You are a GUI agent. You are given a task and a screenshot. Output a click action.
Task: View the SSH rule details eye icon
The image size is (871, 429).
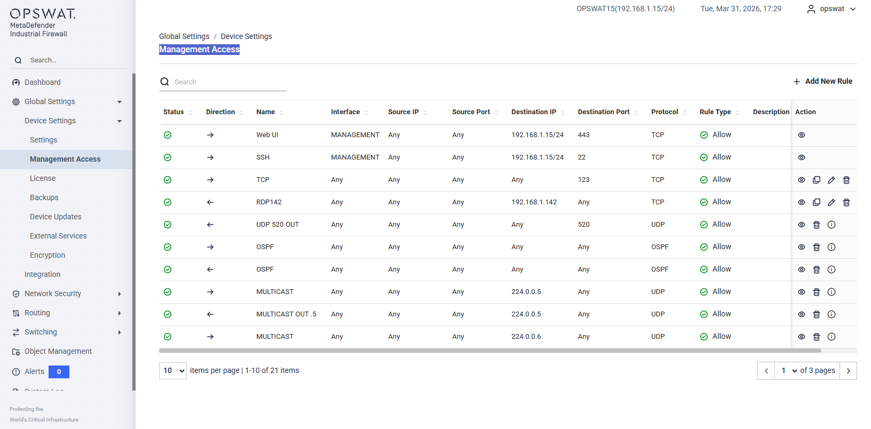(801, 157)
